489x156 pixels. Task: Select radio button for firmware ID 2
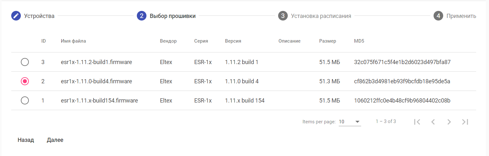25,81
